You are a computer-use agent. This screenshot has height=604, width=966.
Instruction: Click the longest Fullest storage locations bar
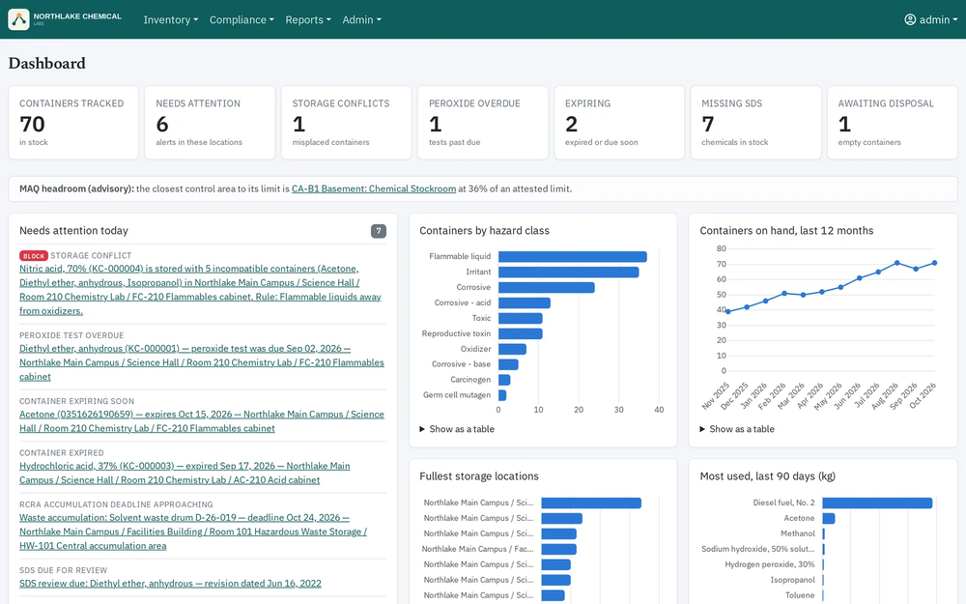click(x=591, y=503)
